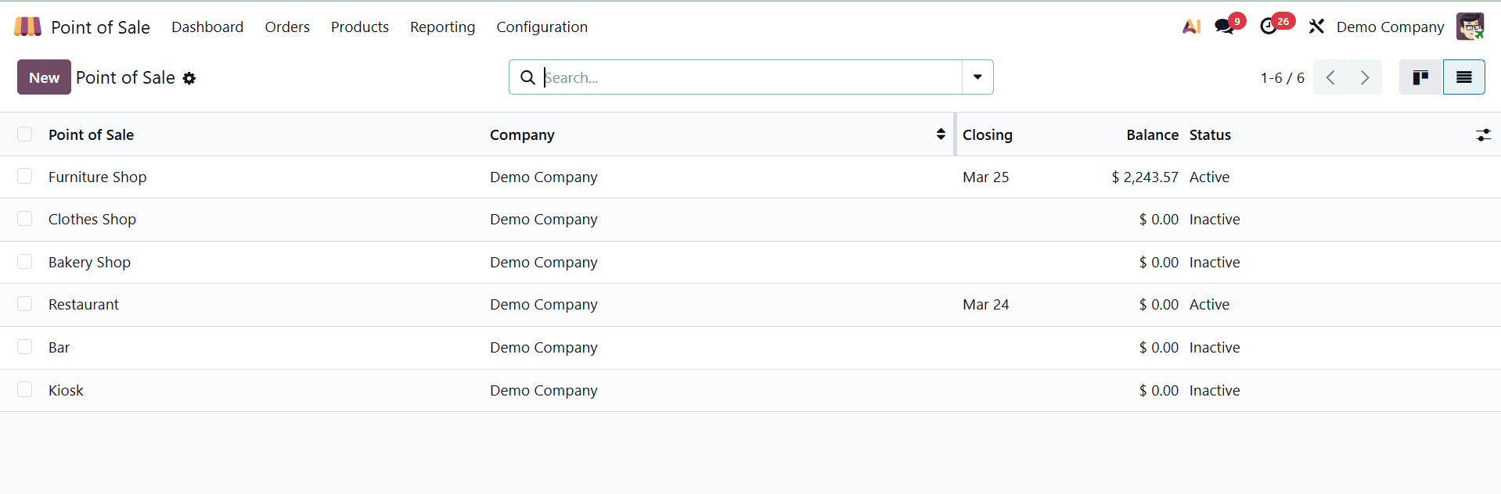Open the Demo Company switcher

1390,27
